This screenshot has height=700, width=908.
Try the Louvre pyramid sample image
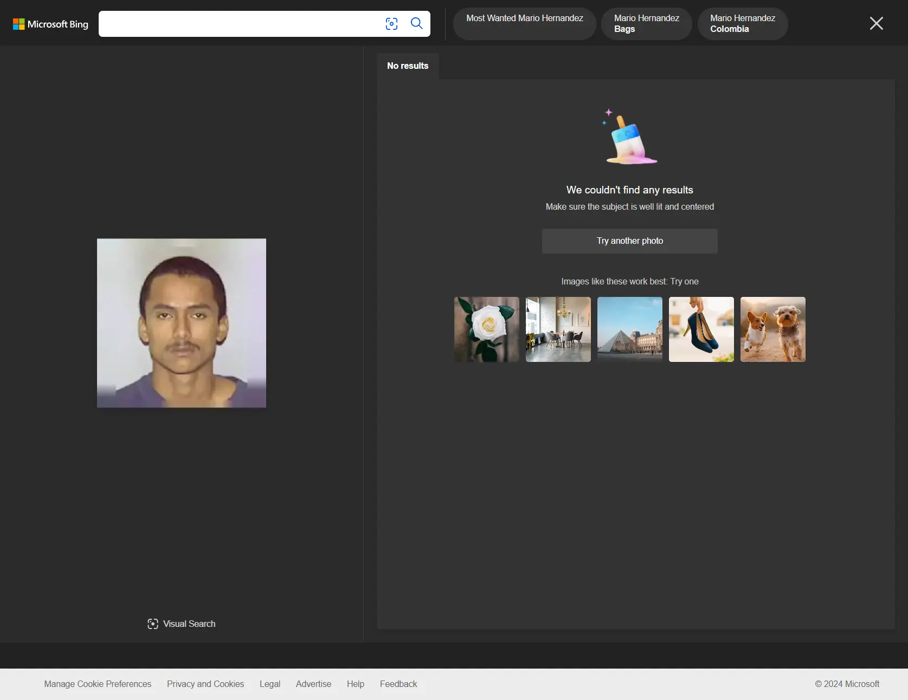[x=629, y=329]
